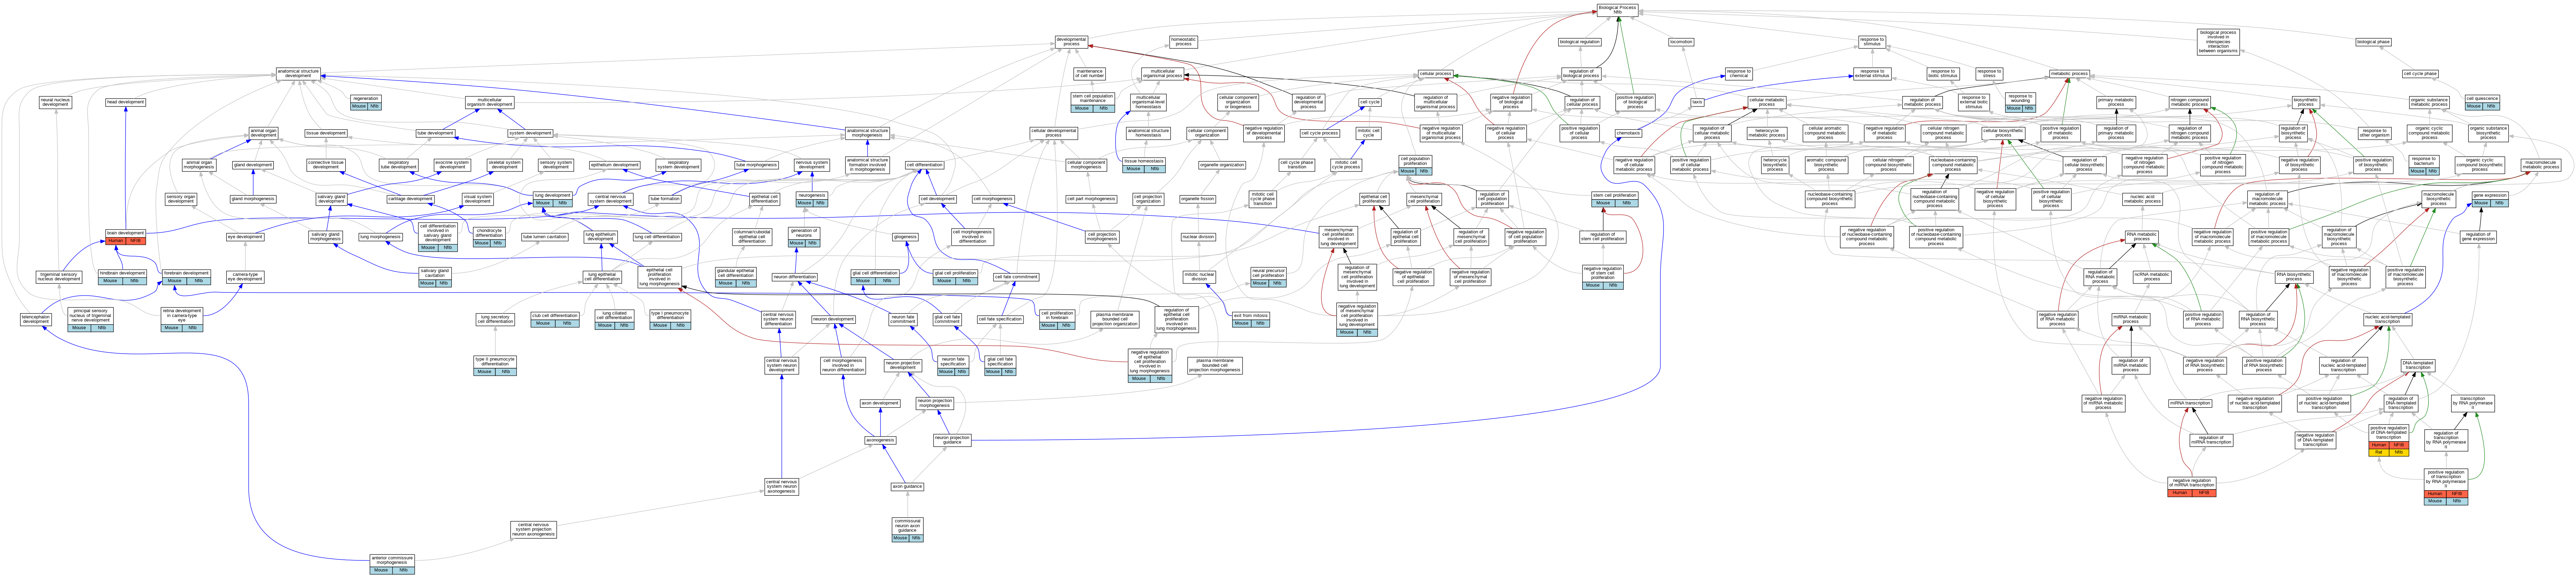Click the "eye development" node
2576x578 pixels.
point(245,237)
